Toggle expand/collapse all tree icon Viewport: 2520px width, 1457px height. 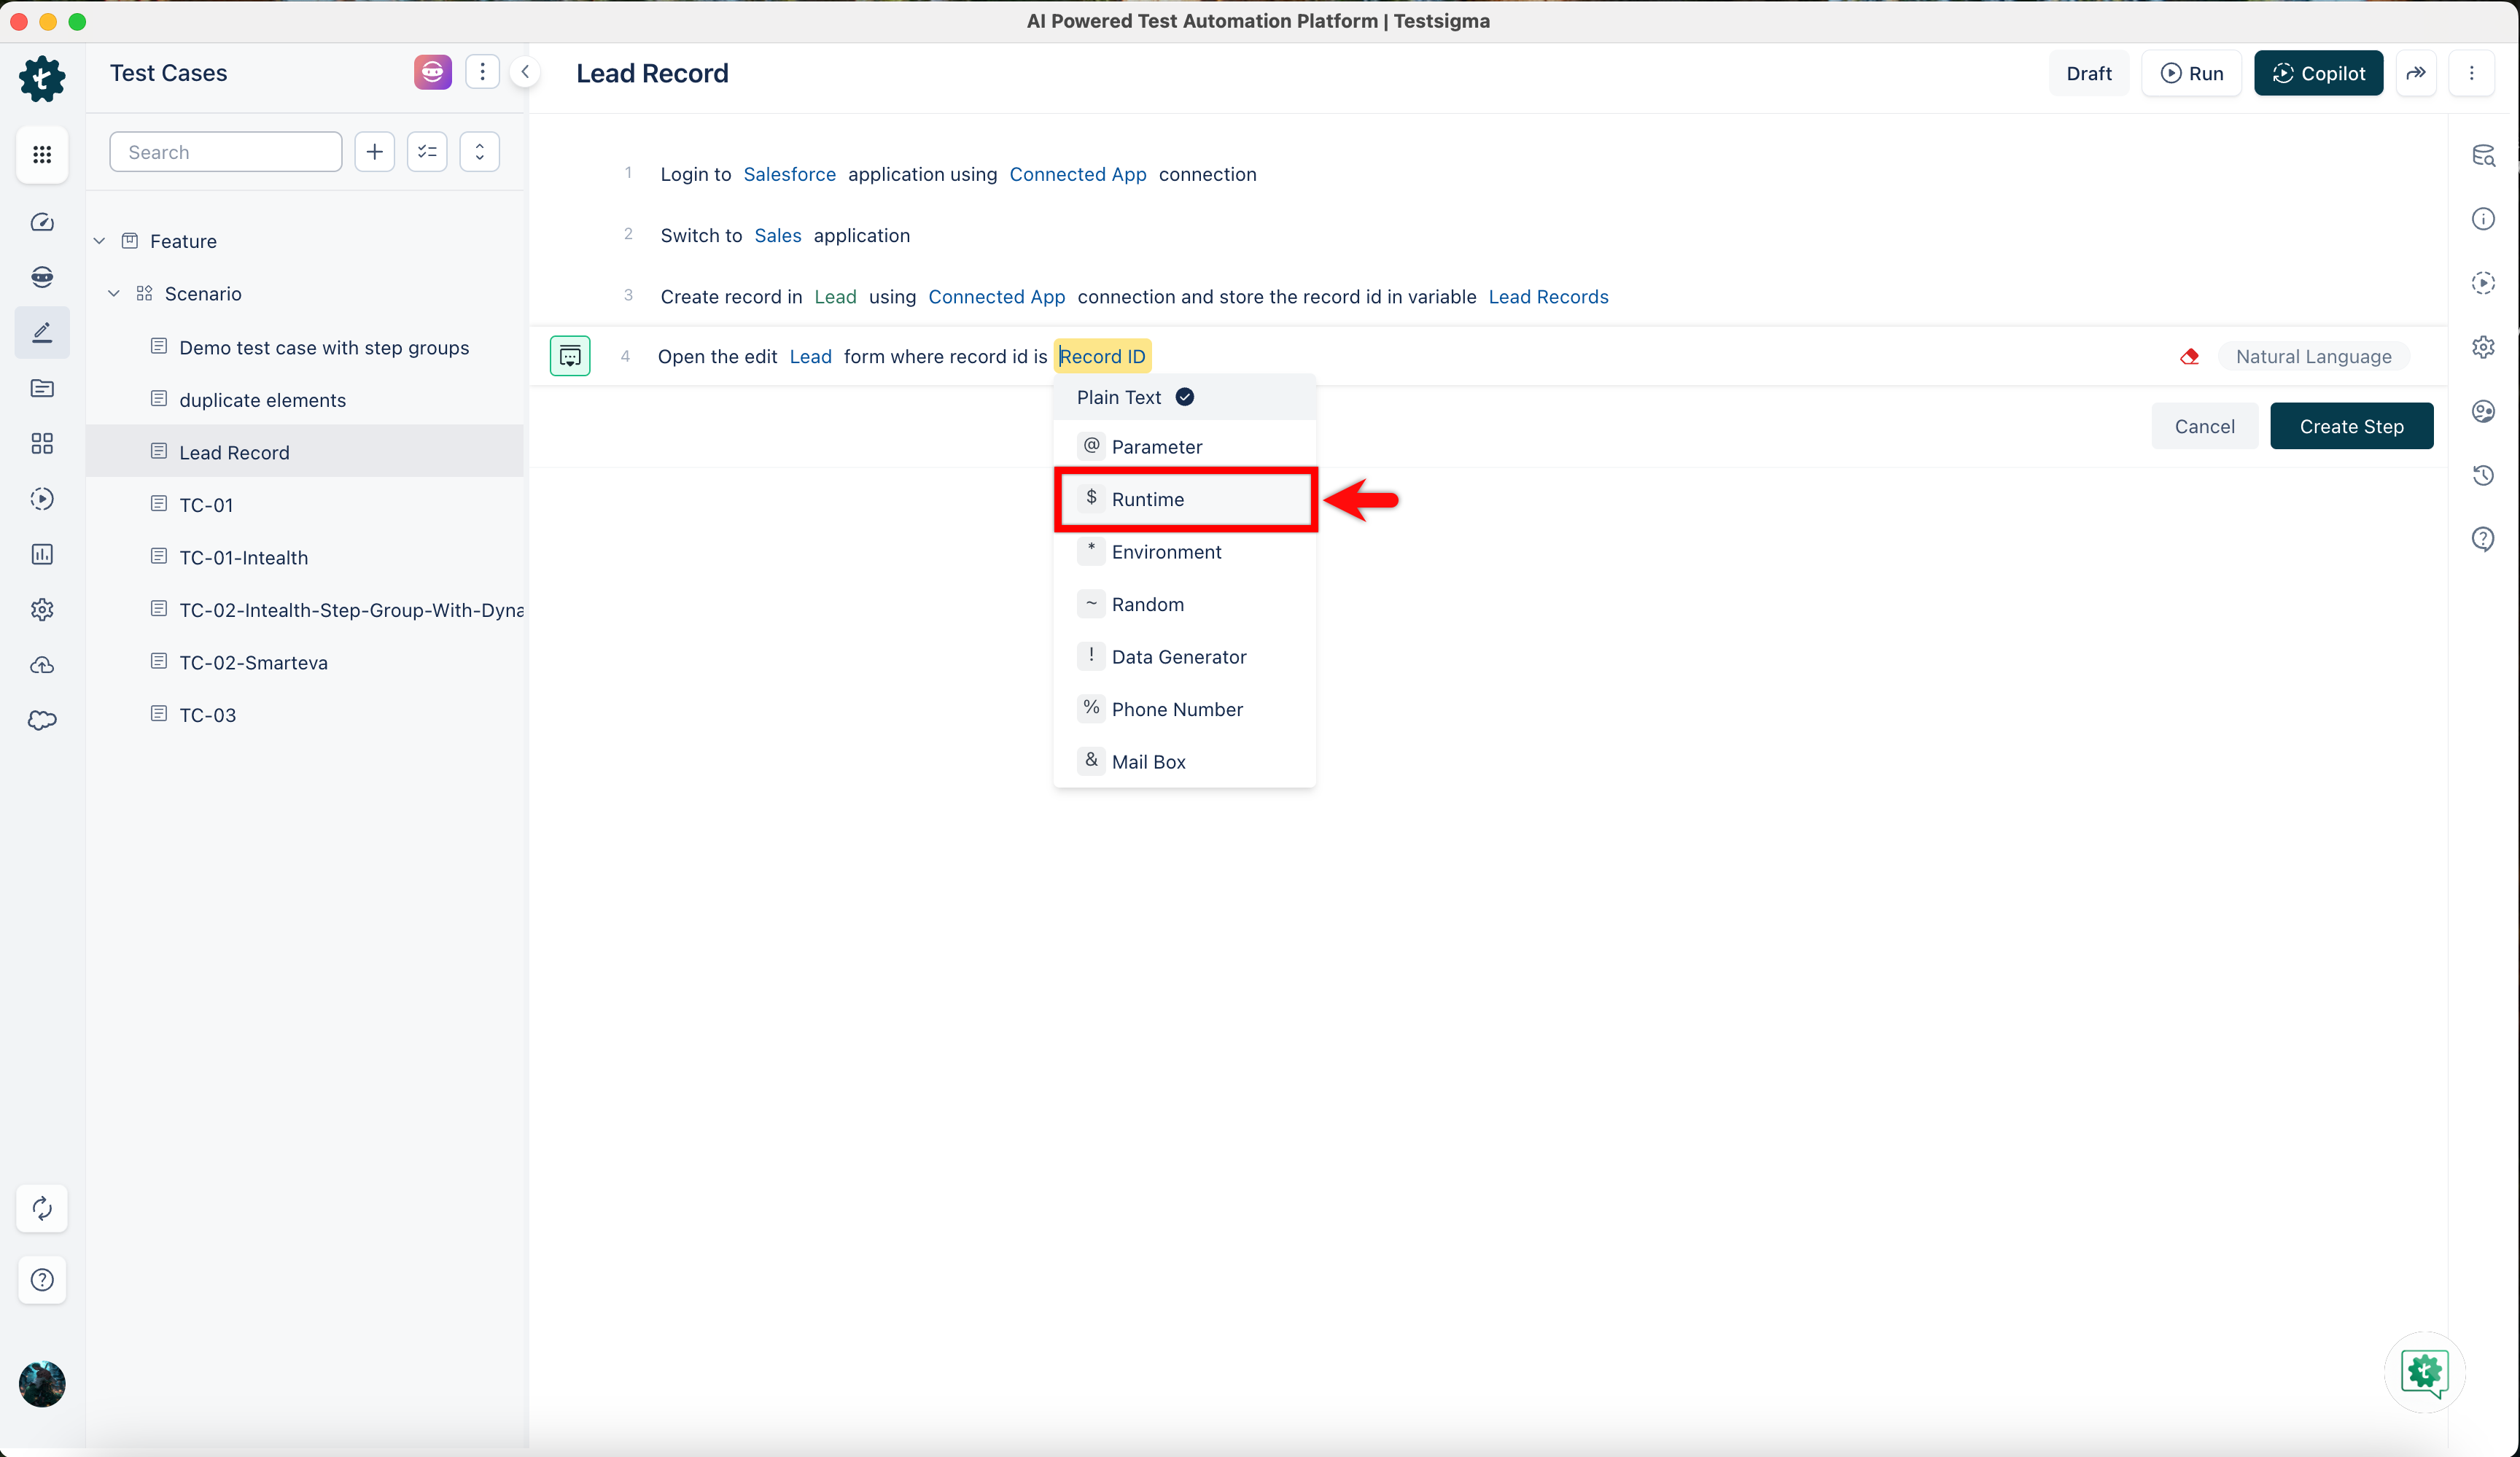(480, 152)
